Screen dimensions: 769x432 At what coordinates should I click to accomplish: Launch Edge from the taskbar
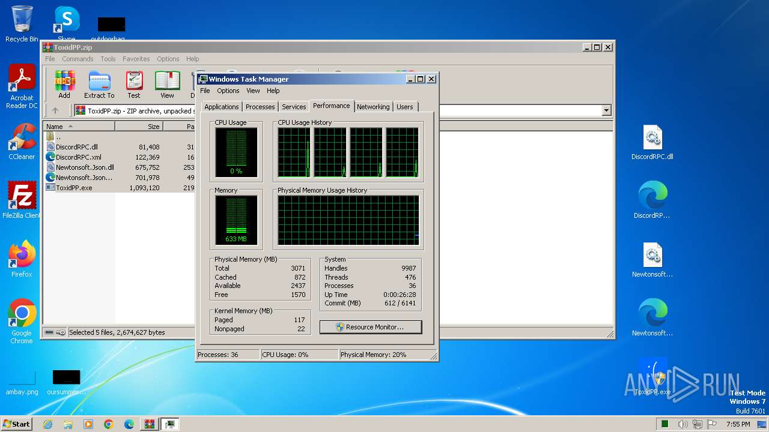click(129, 424)
